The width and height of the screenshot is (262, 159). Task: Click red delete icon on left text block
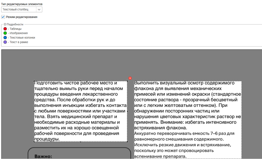(x=130, y=78)
